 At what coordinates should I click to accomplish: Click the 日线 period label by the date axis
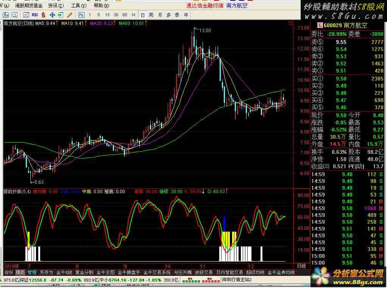(x=301, y=266)
